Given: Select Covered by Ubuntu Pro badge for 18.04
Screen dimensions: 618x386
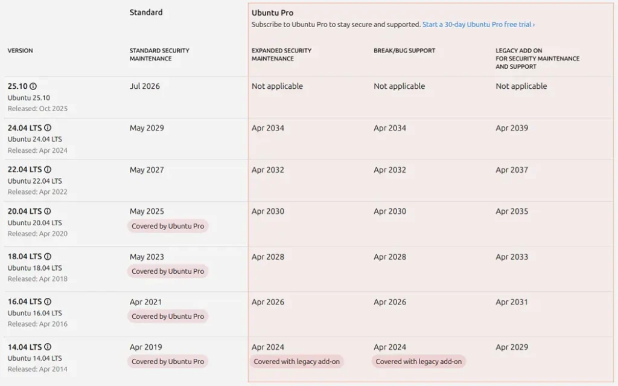Looking at the screenshot, I should tap(168, 271).
